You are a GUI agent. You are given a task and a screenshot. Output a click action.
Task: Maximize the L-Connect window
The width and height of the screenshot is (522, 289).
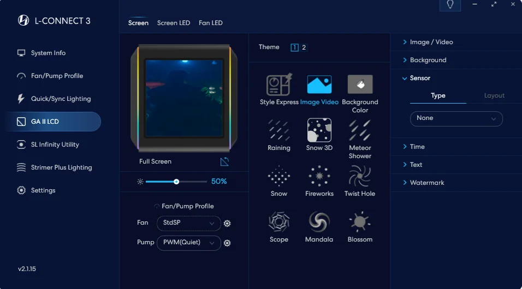coord(494,4)
